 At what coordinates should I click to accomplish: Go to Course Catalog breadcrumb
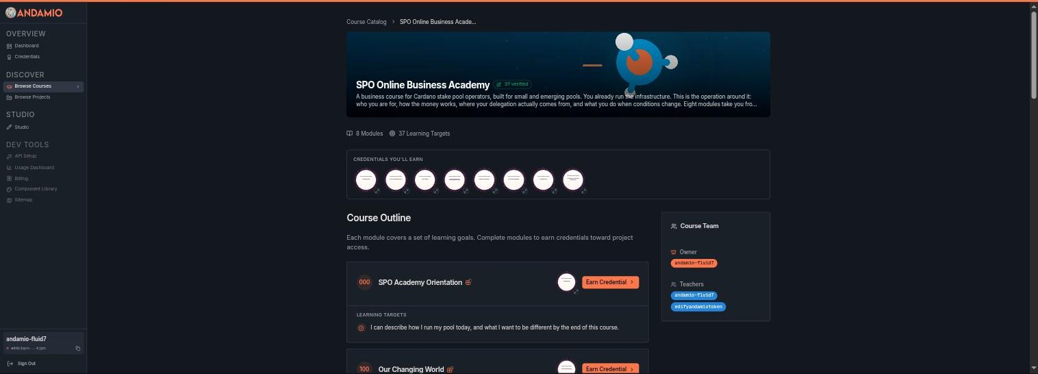click(x=366, y=22)
